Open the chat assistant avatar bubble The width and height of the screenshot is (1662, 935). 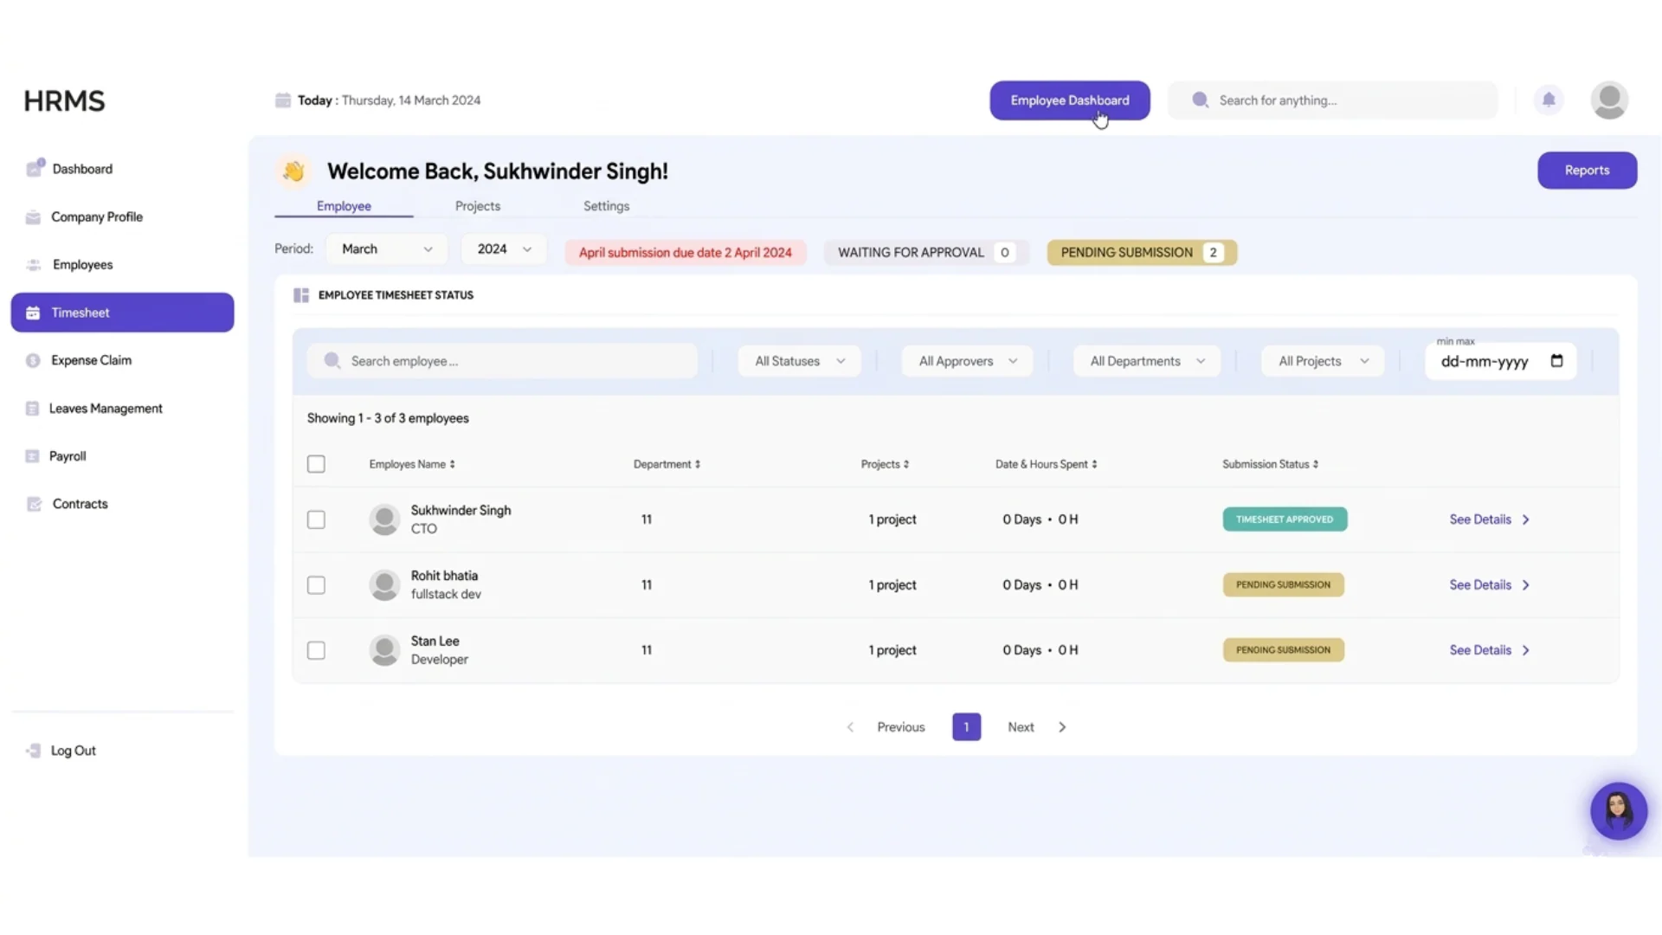[1618, 811]
